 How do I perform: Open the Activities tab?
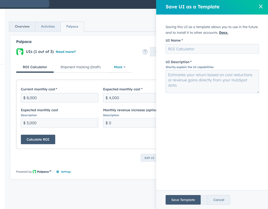click(48, 27)
